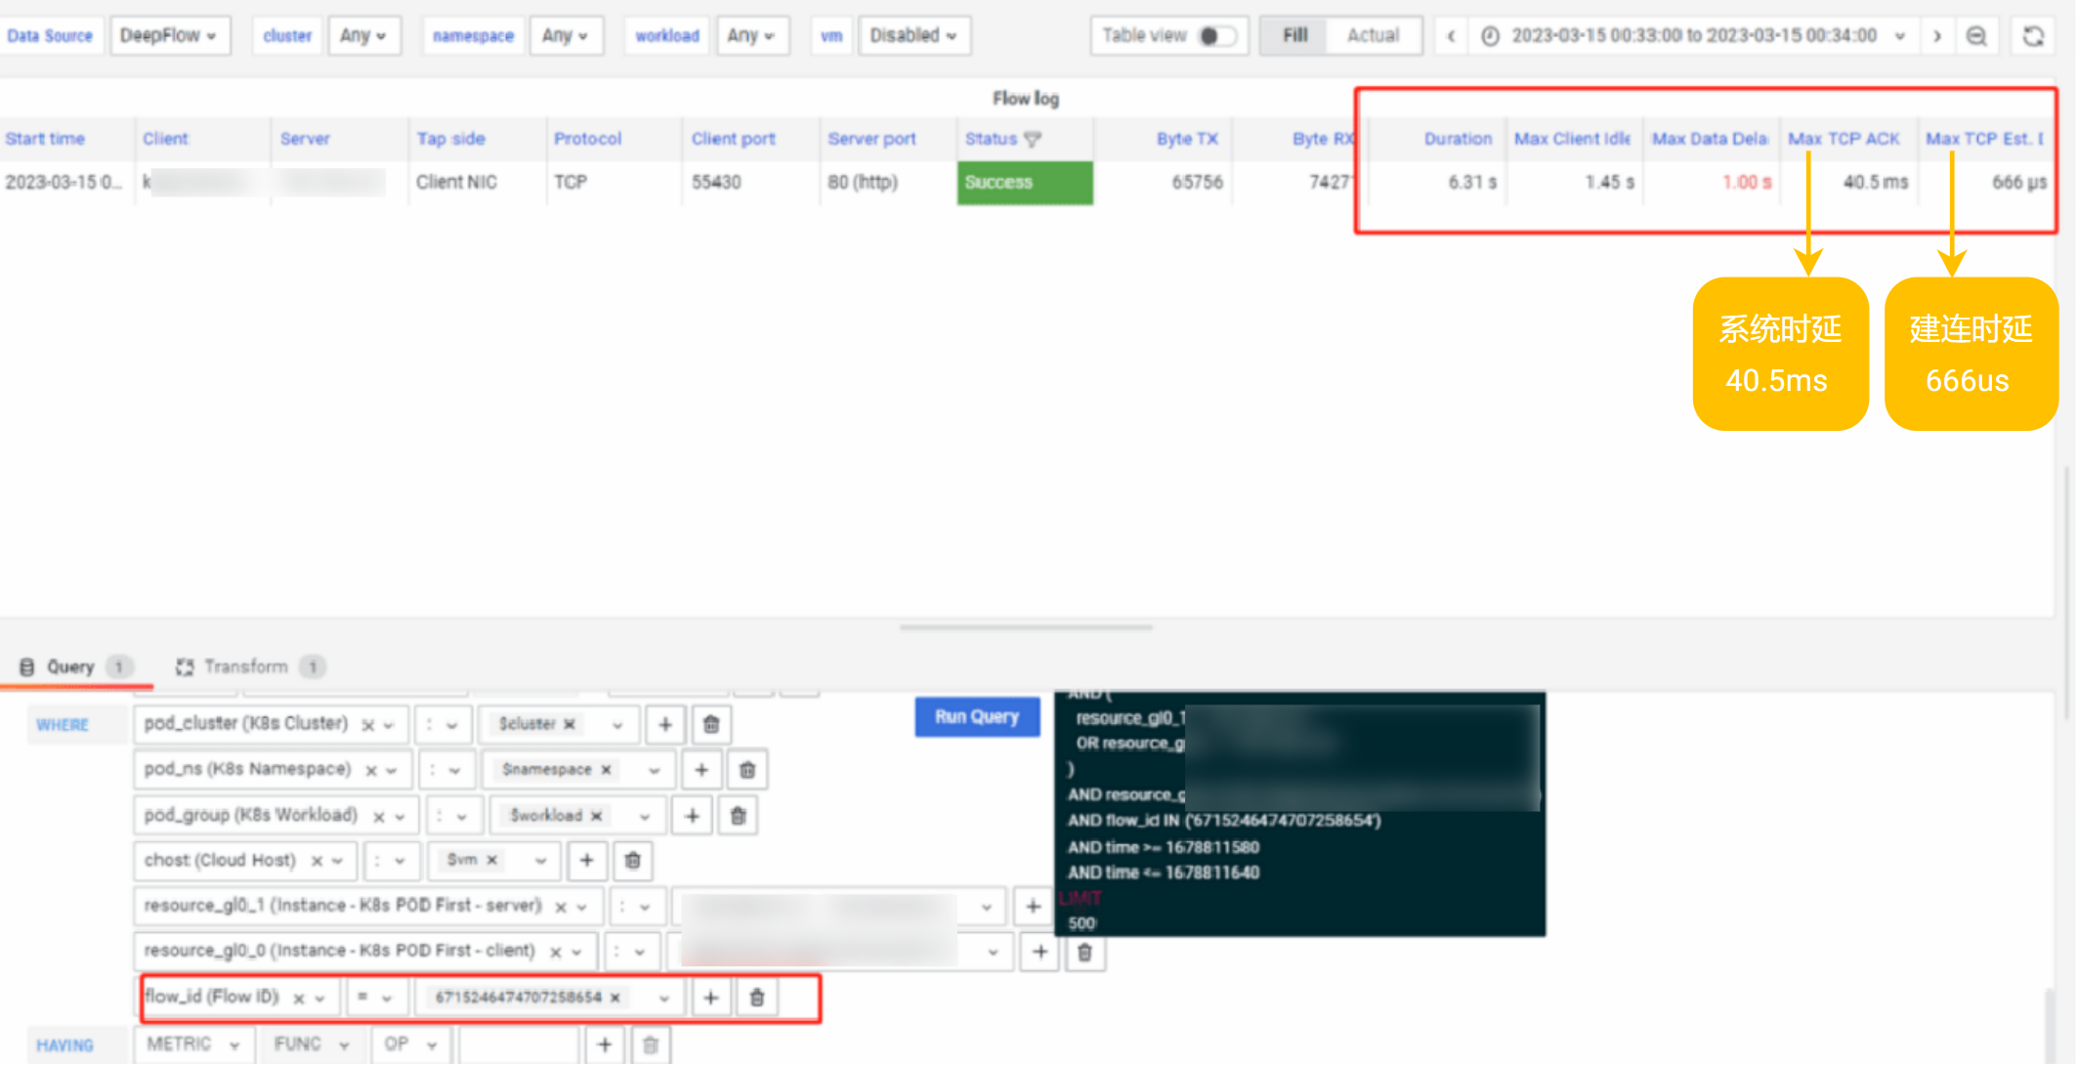Screen dimensions: 2077x1065
Task: Shift time range forward with right arrow
Action: 1936,36
